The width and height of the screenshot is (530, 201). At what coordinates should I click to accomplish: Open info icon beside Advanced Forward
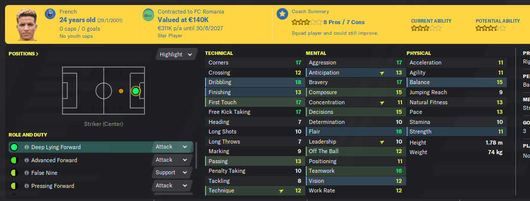pos(26,160)
